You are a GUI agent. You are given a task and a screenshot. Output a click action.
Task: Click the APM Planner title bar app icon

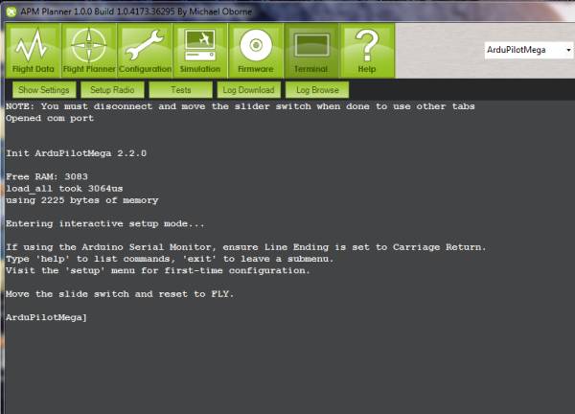tap(11, 9)
